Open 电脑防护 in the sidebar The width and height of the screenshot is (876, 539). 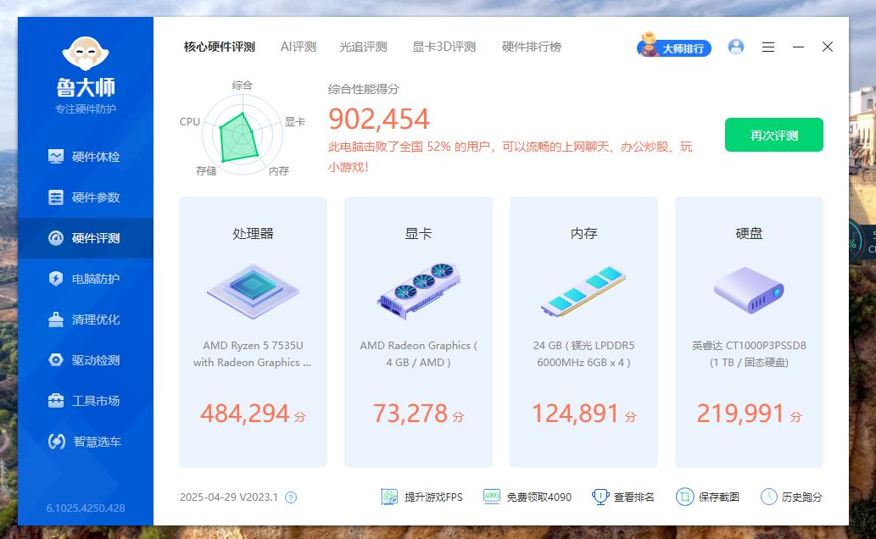[86, 279]
